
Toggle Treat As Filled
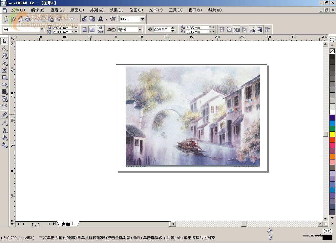(x=260, y=29)
